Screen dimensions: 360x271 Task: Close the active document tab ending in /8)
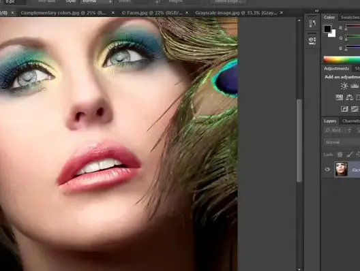coord(13,13)
